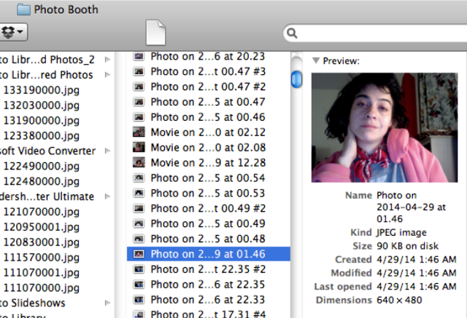Screen dimensions: 467x318
Task: Select file 122490000.jpg
Action: [x=41, y=166]
